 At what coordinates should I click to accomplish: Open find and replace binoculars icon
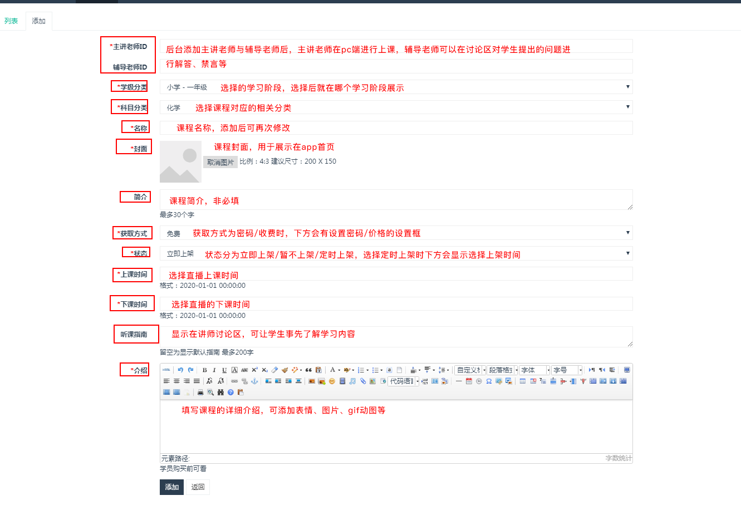220,392
